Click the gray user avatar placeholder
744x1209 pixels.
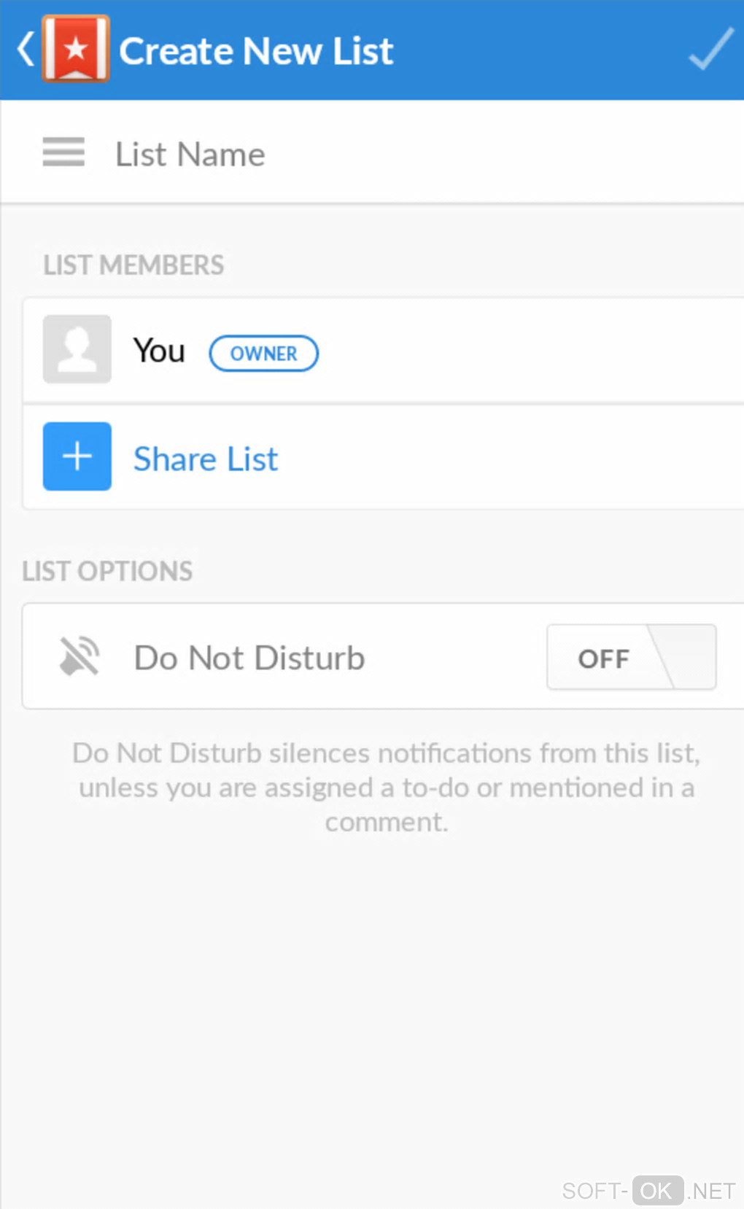pos(77,349)
